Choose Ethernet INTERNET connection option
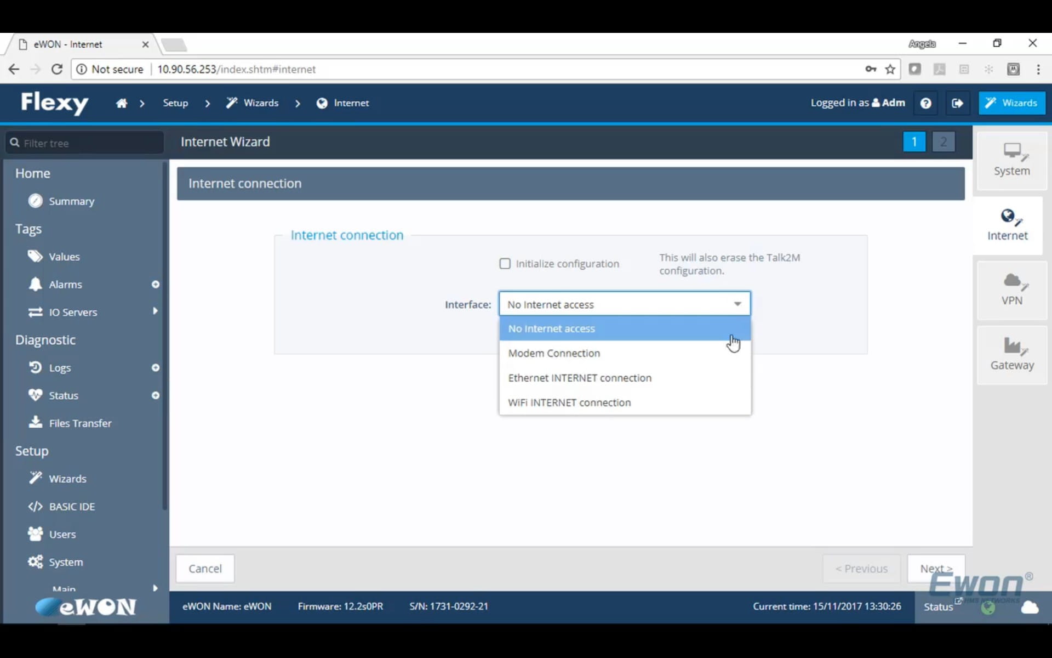 [625, 378]
